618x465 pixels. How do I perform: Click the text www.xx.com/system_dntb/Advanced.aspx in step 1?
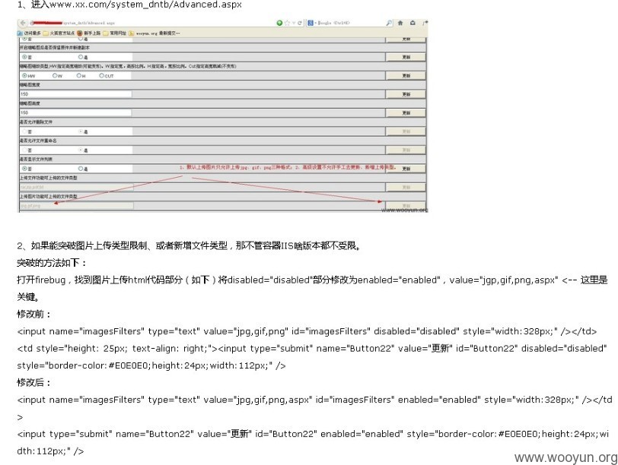pyautogui.click(x=146, y=5)
